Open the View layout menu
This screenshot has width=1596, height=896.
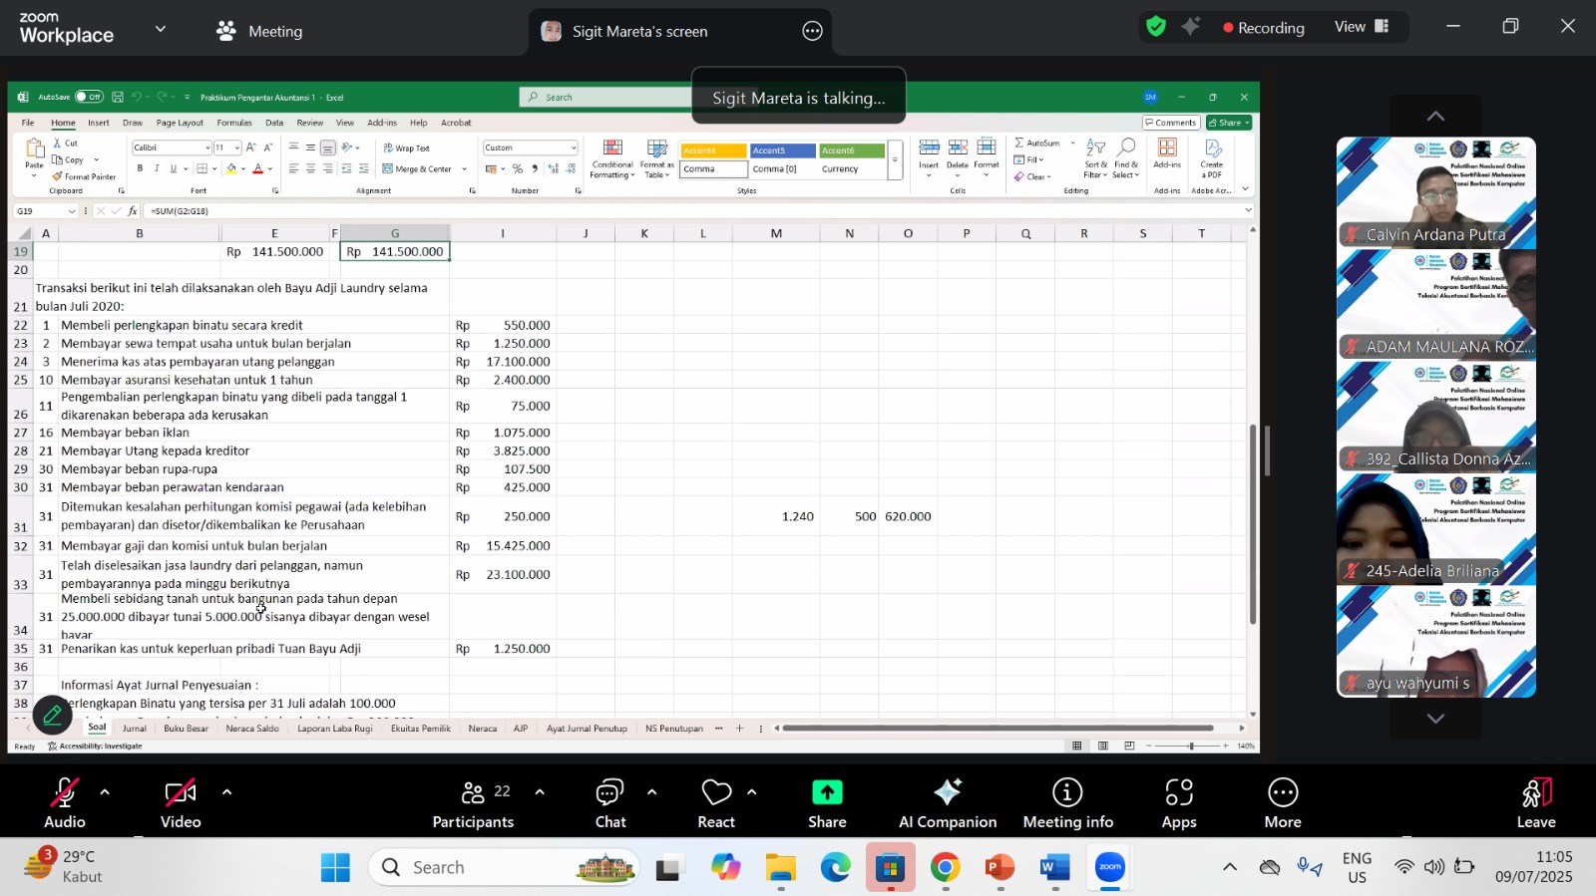[x=1362, y=27]
